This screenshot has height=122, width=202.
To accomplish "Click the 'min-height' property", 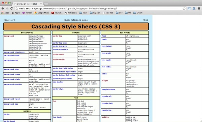I will pos(106,60).
